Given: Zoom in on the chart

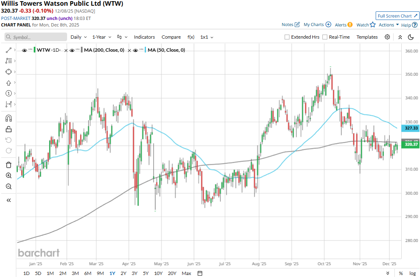Looking at the screenshot, I should coord(9,175).
